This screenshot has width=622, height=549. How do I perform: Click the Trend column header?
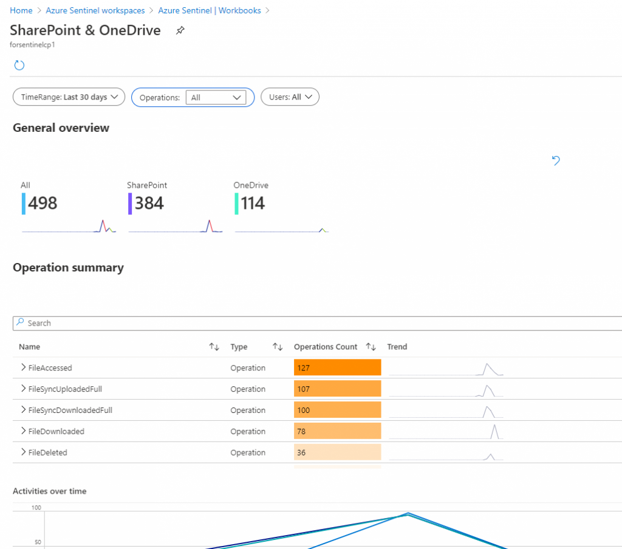(x=397, y=347)
